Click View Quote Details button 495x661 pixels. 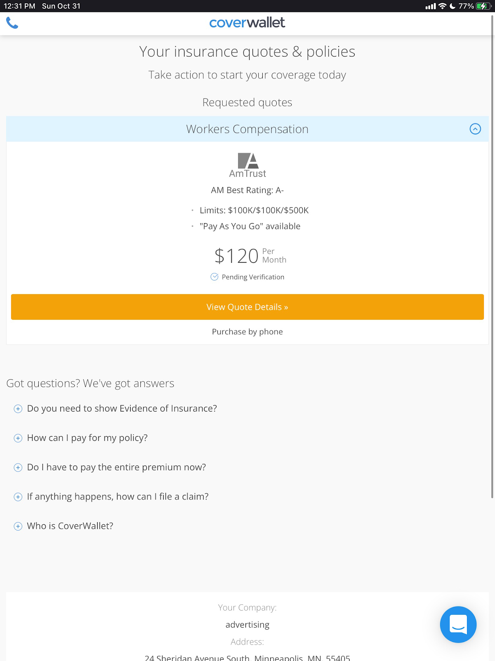tap(247, 307)
